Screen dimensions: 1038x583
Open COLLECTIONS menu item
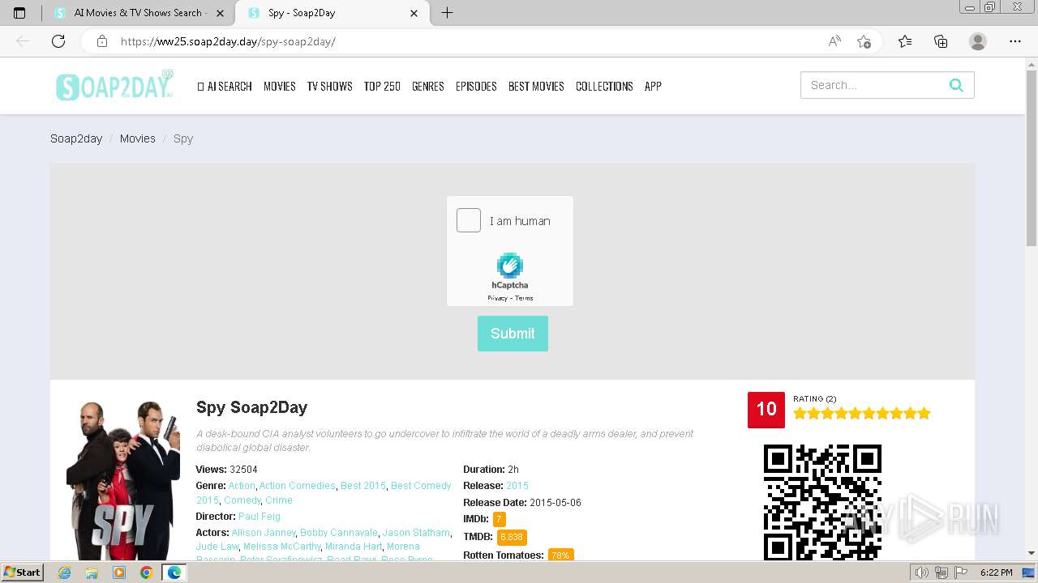[x=604, y=86]
